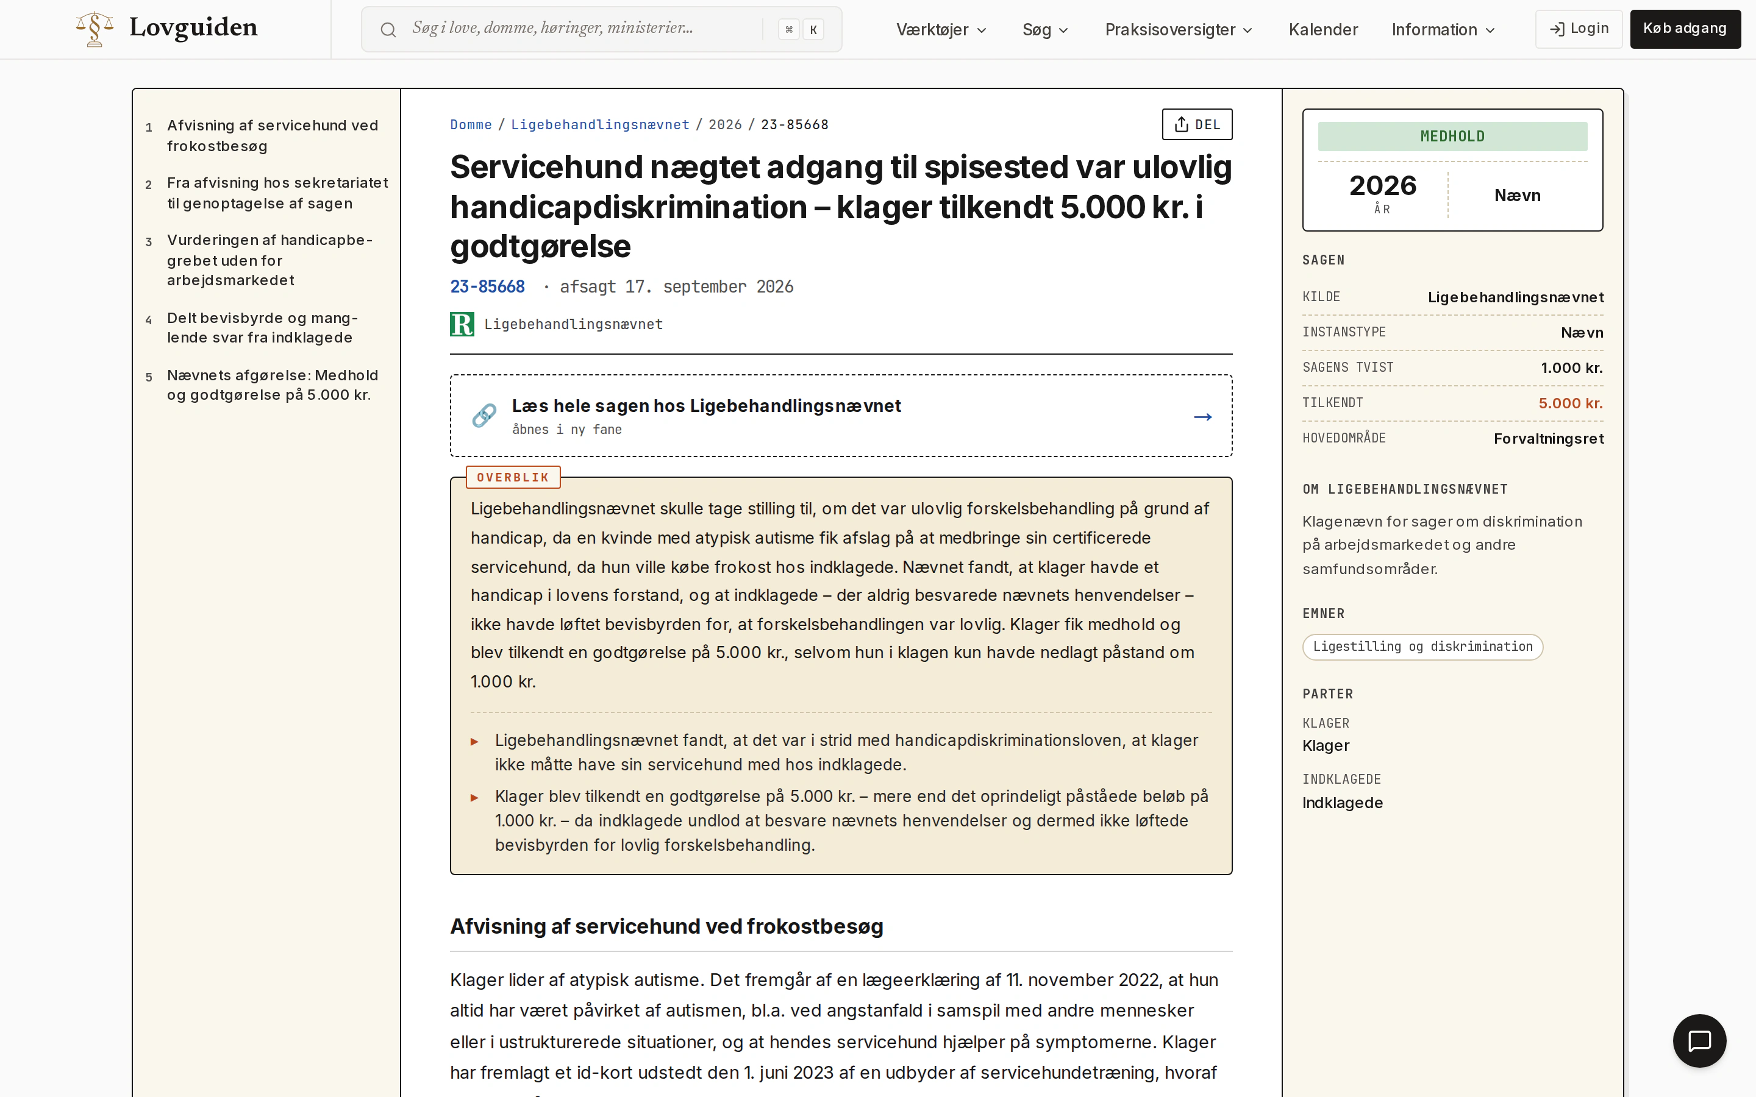The height and width of the screenshot is (1097, 1756).
Task: Click the TILKENDT 5.000 kr. value
Action: coord(1570,403)
